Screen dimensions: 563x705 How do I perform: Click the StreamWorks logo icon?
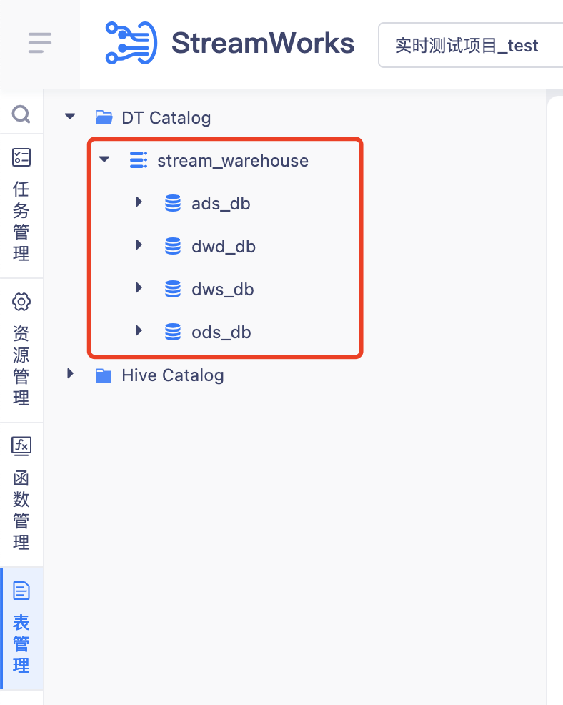pyautogui.click(x=131, y=43)
